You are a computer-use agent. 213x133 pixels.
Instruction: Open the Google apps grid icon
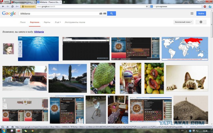192,13
